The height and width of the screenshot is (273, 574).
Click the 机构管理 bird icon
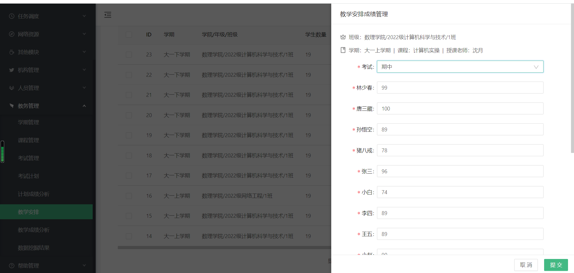tap(12, 70)
